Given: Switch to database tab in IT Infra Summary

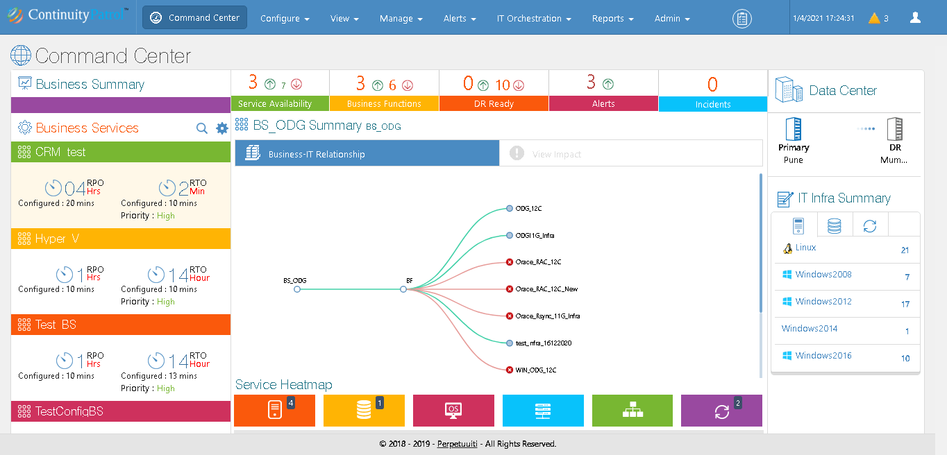Looking at the screenshot, I should (x=834, y=226).
